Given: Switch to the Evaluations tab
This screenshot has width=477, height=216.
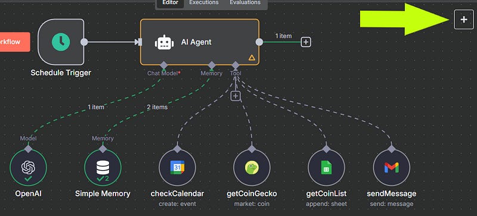Looking at the screenshot, I should coord(245,3).
